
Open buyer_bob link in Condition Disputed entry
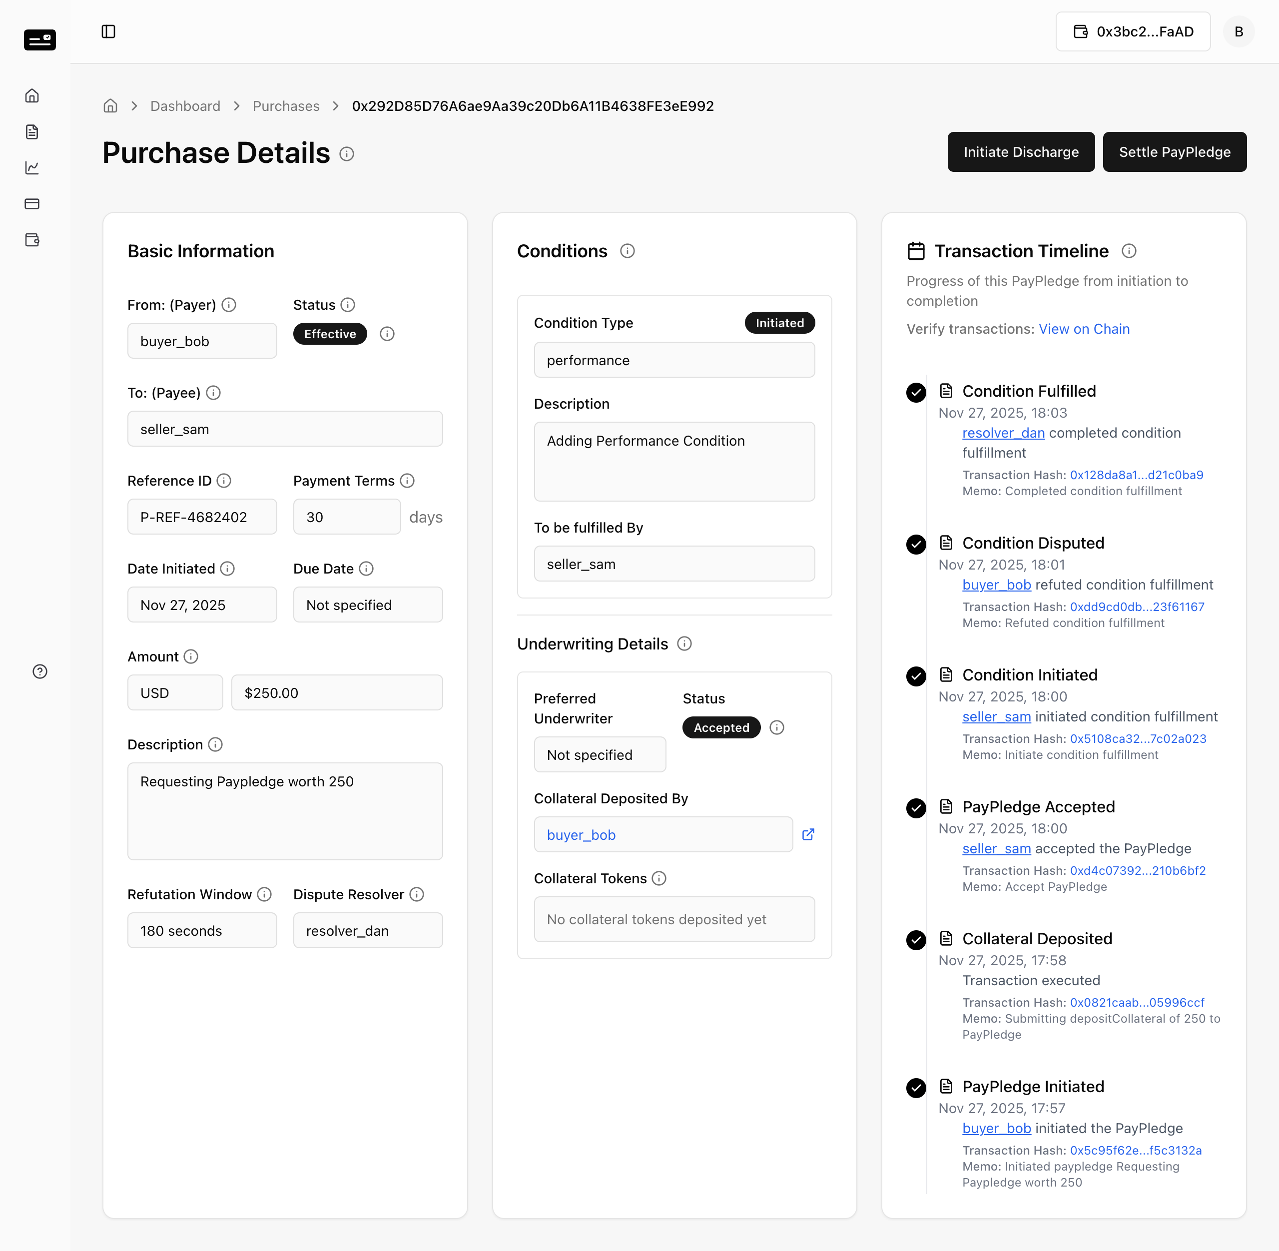[997, 585]
